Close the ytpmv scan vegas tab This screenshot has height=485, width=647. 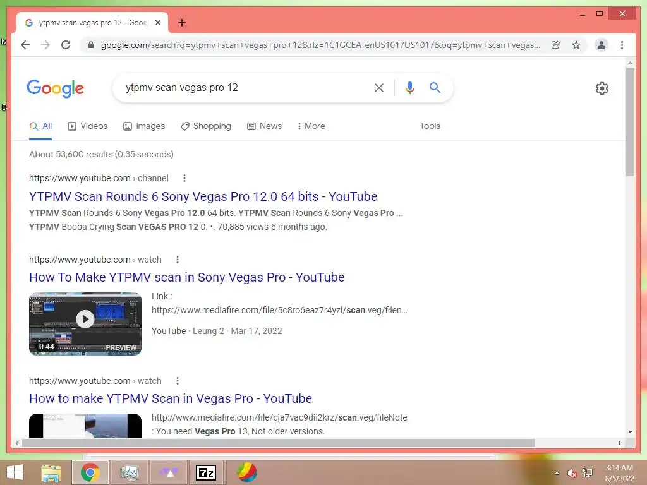pyautogui.click(x=157, y=23)
